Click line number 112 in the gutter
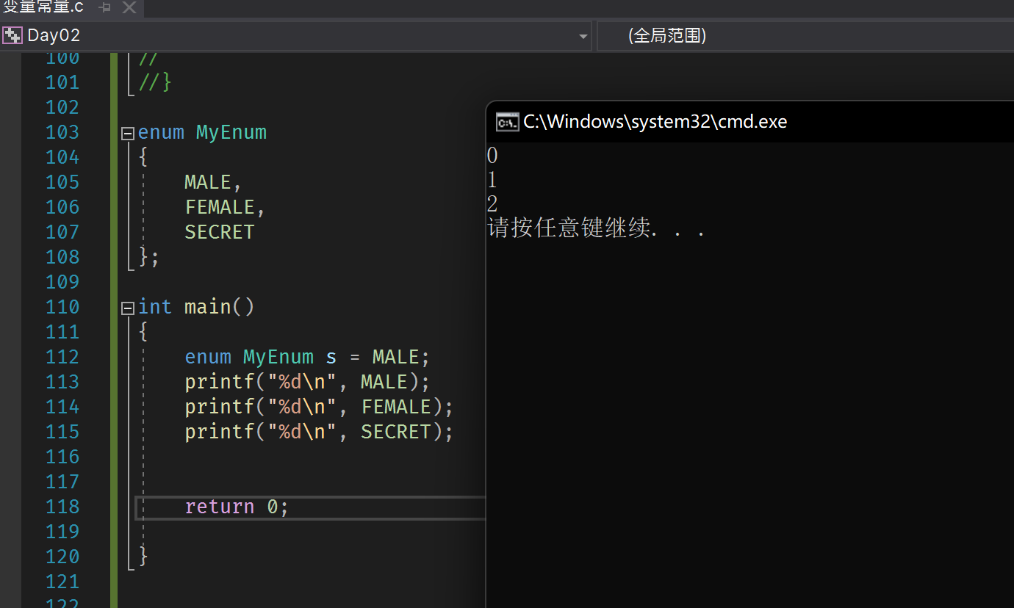The image size is (1014, 608). pyautogui.click(x=62, y=357)
